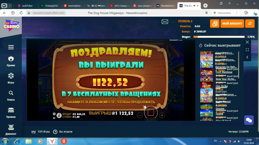Open the Игры section in the sidebar
The height and width of the screenshot is (145, 259).
click(11, 78)
